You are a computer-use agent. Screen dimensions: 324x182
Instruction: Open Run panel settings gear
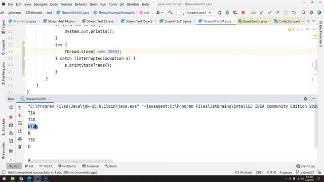pos(306,99)
